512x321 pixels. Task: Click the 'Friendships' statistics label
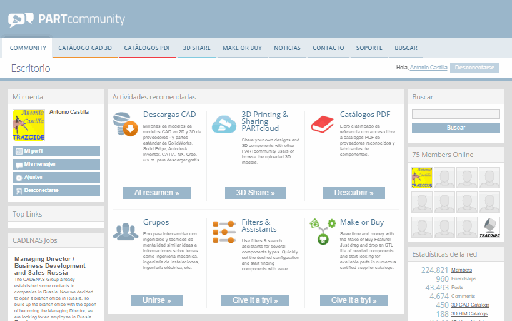[x=464, y=278]
